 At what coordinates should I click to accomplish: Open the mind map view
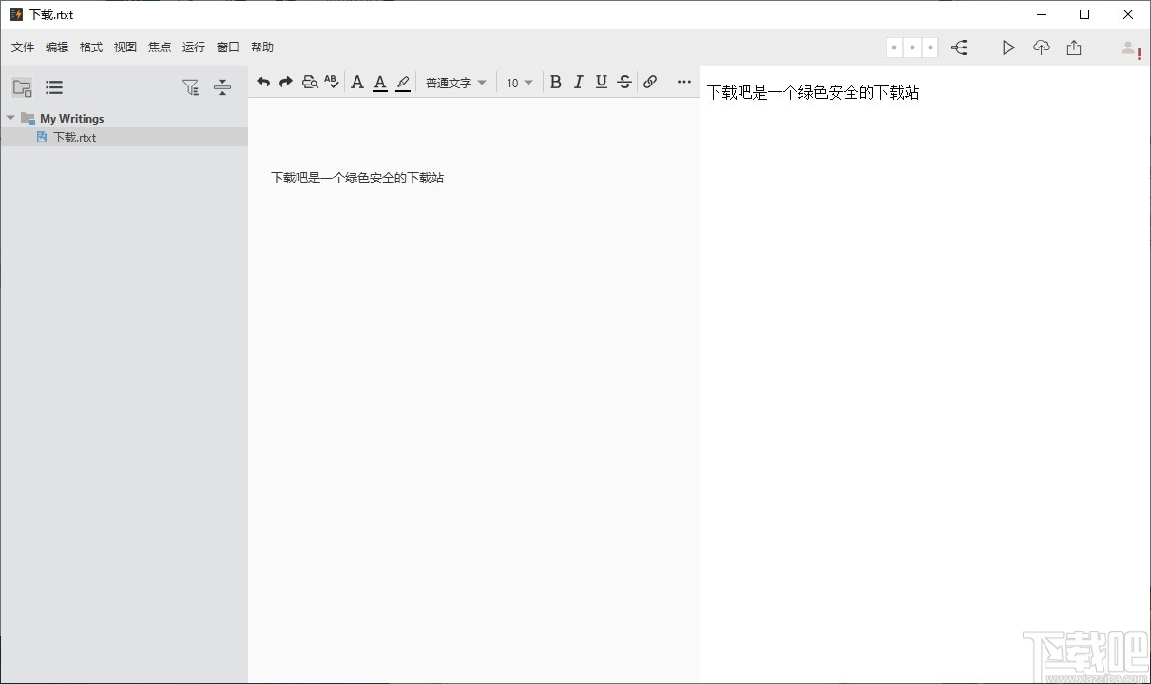click(x=959, y=47)
